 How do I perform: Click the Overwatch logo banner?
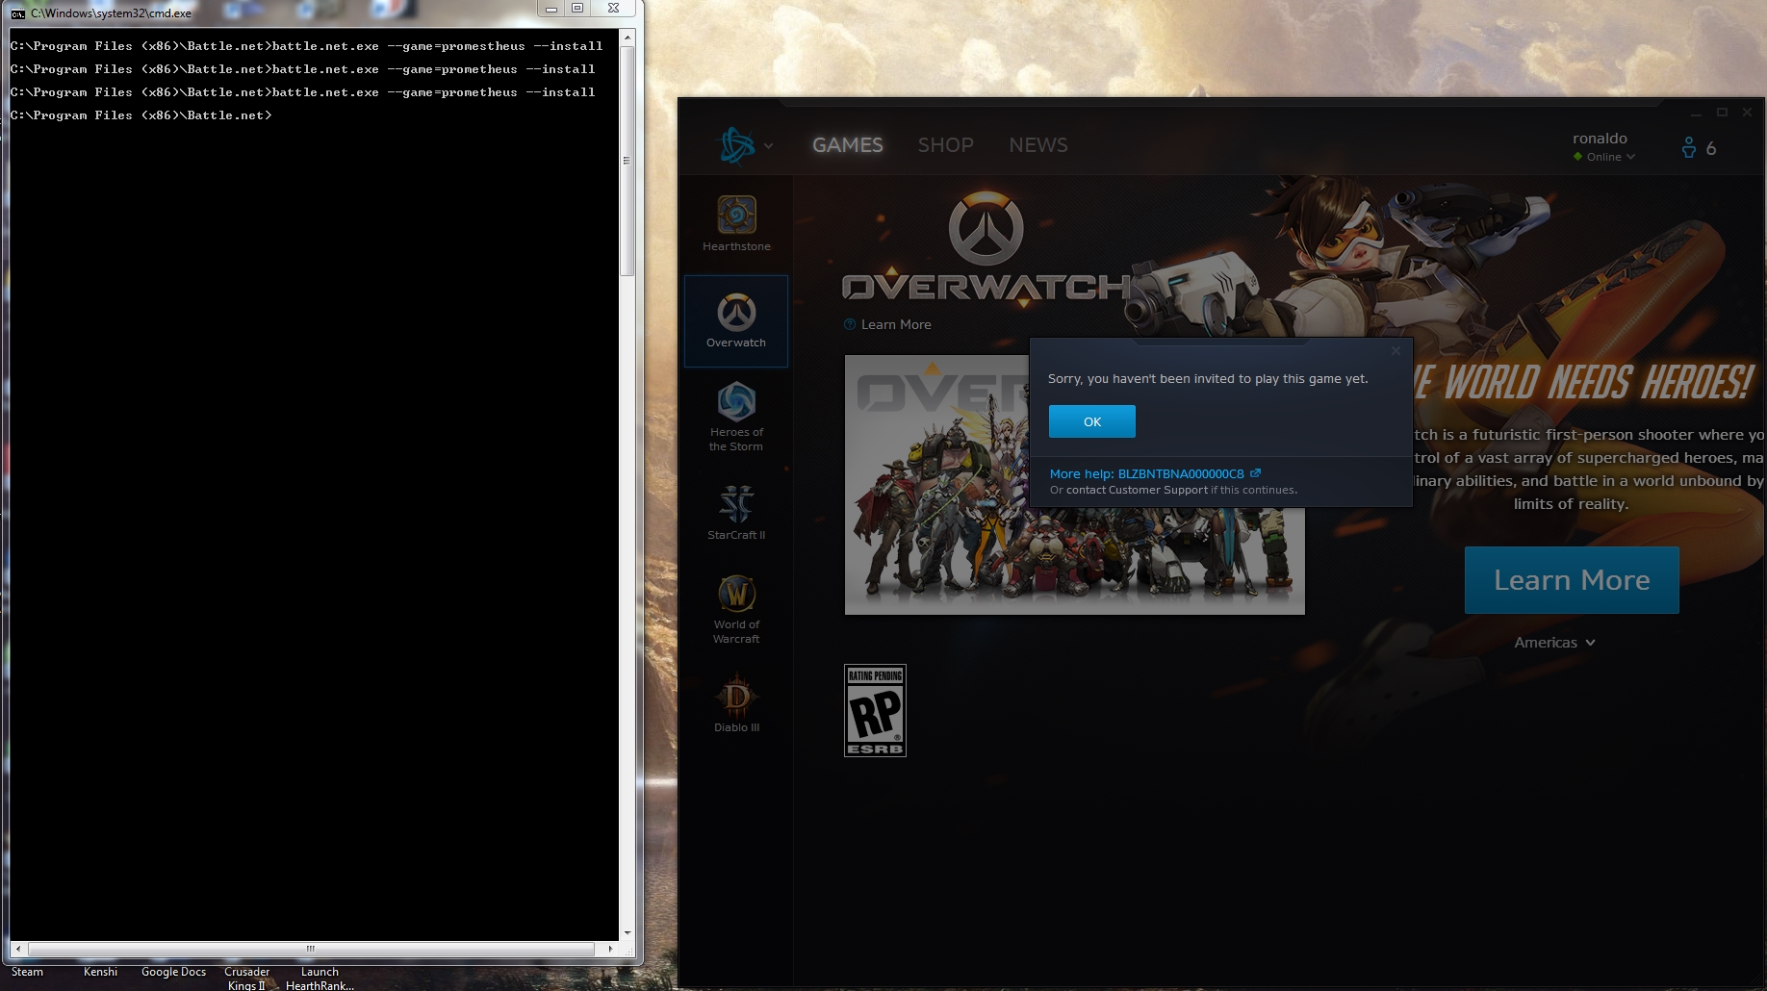pyautogui.click(x=986, y=248)
